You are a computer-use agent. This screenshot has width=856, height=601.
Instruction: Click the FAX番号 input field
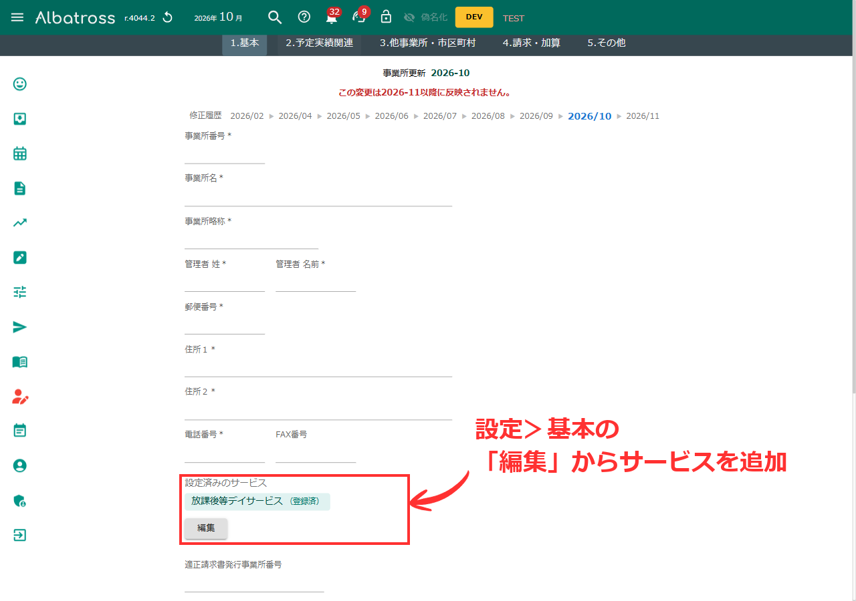pyautogui.click(x=316, y=453)
